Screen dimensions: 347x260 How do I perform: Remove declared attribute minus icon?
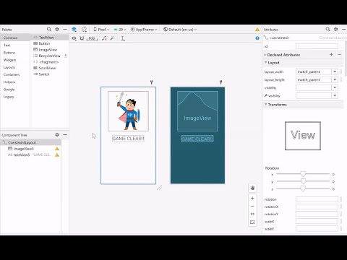pos(339,55)
